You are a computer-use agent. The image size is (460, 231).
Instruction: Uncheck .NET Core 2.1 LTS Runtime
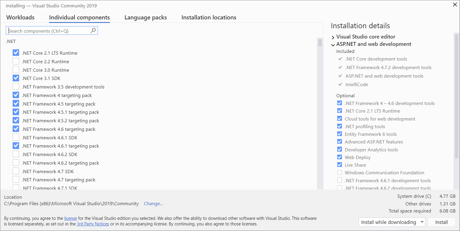tap(16, 53)
